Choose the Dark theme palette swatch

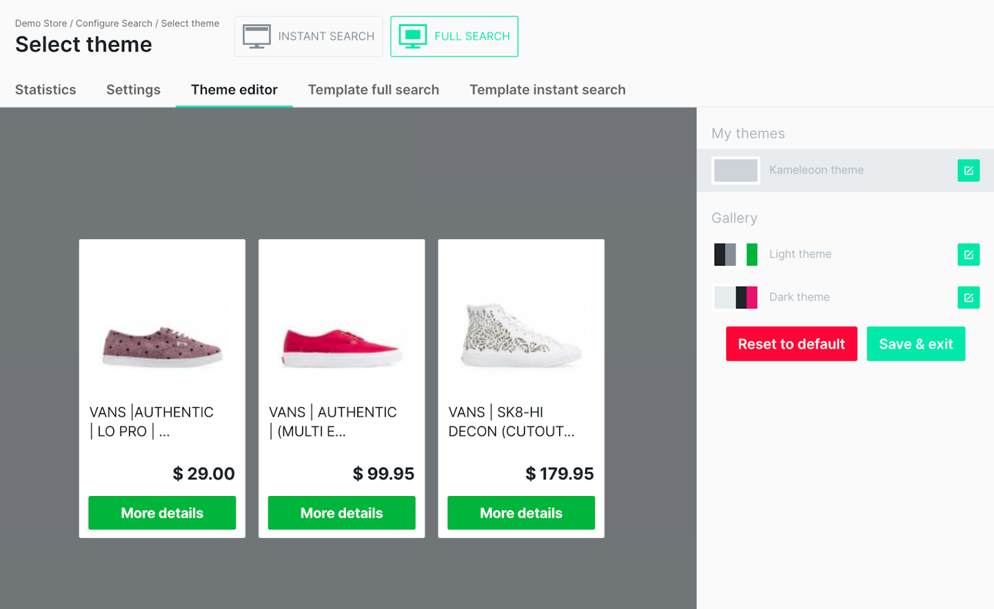[736, 297]
